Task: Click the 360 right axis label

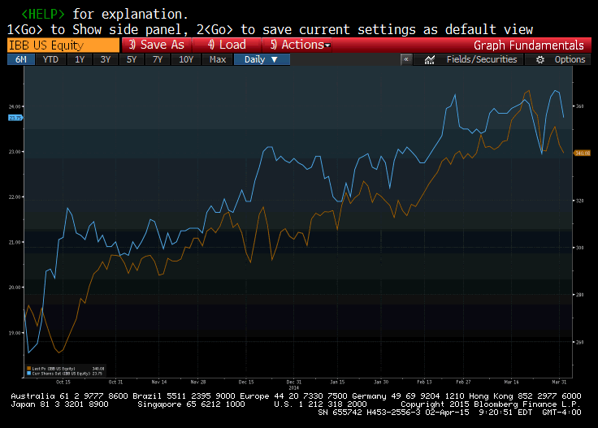Action: coord(579,106)
